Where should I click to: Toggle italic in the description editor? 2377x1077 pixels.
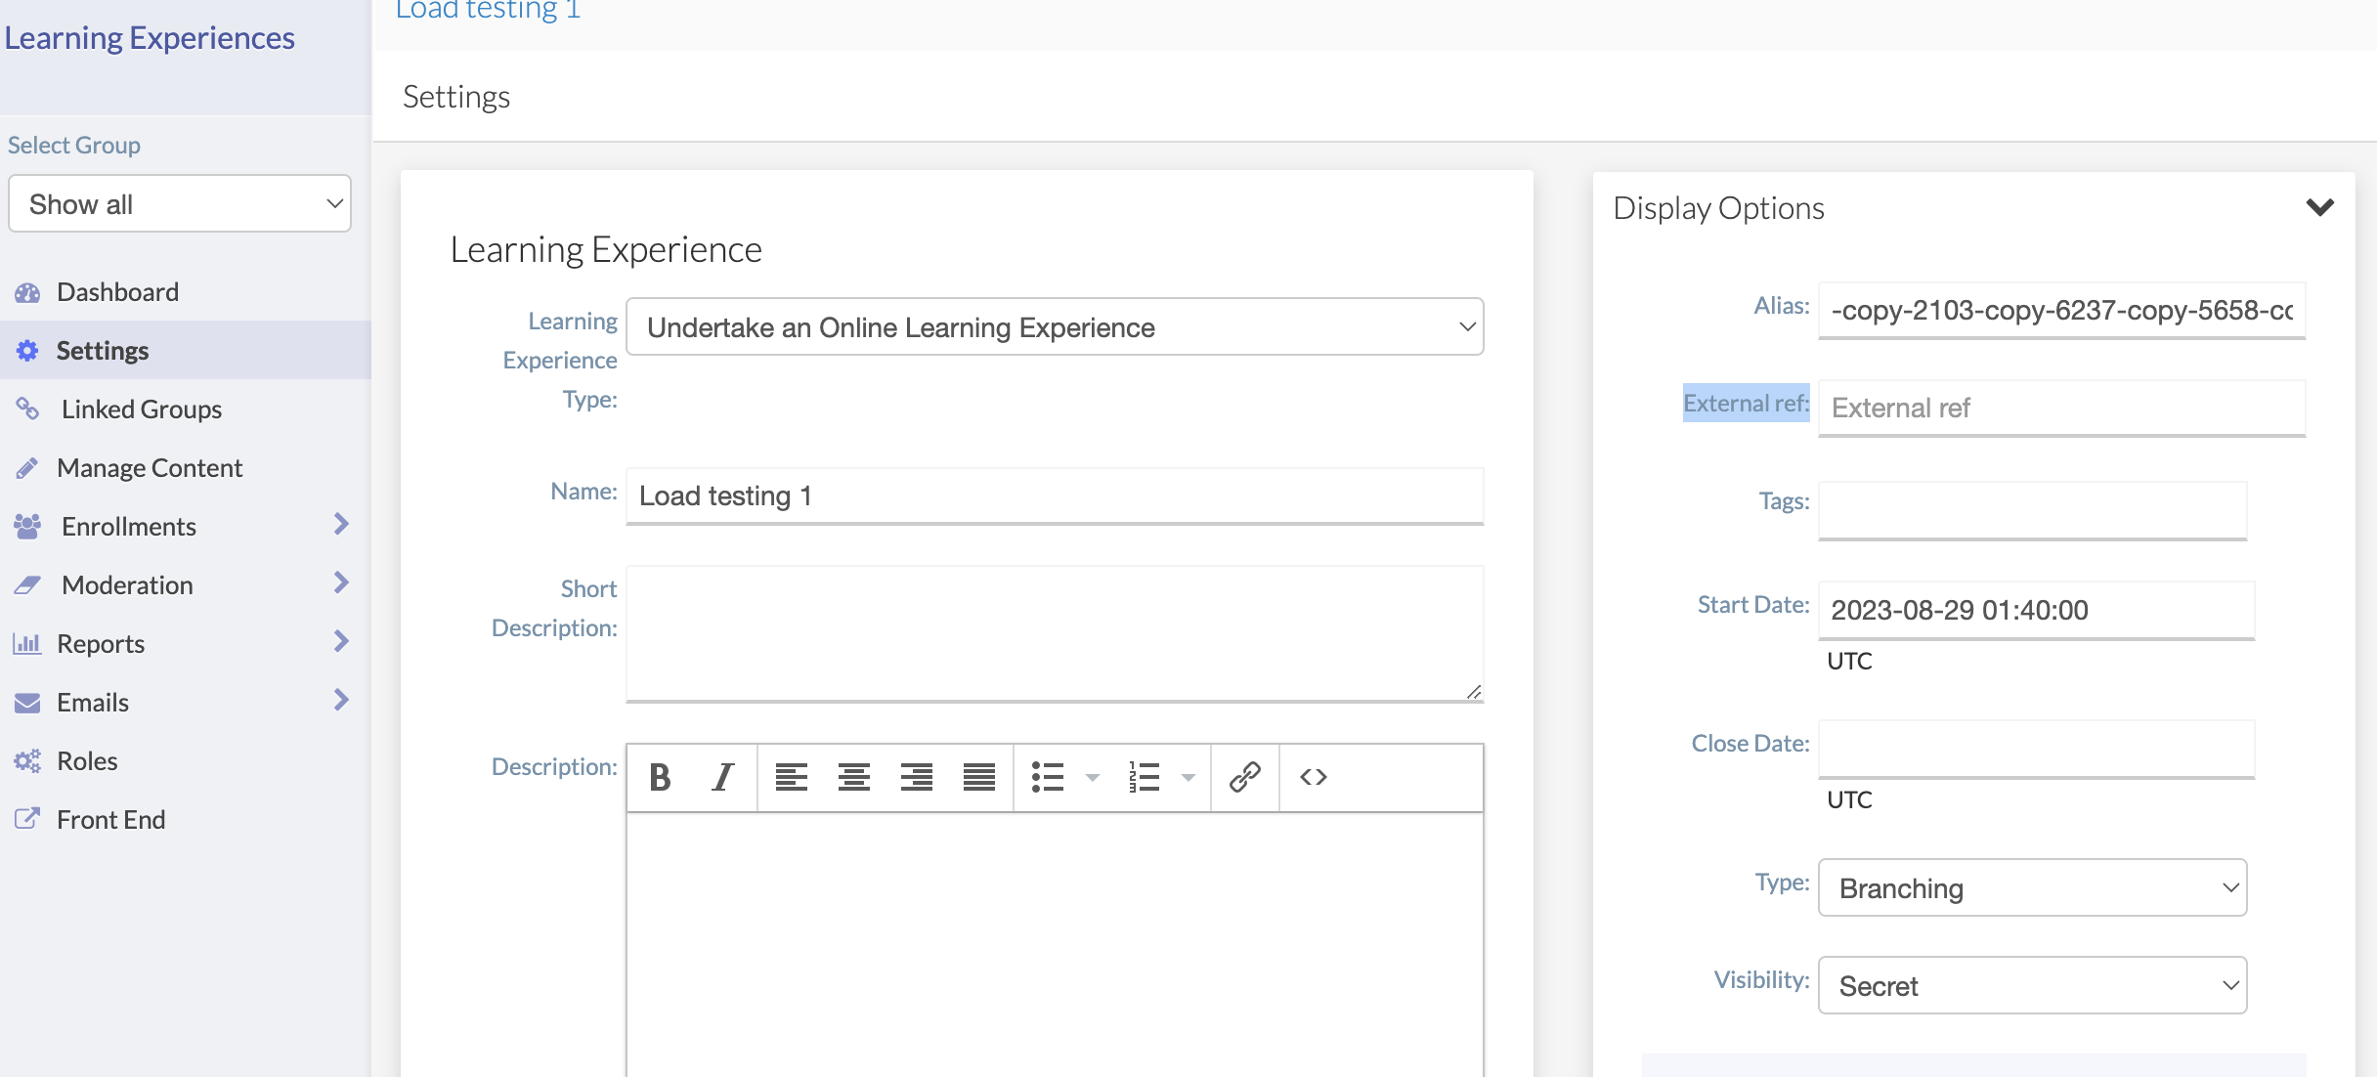coord(722,778)
